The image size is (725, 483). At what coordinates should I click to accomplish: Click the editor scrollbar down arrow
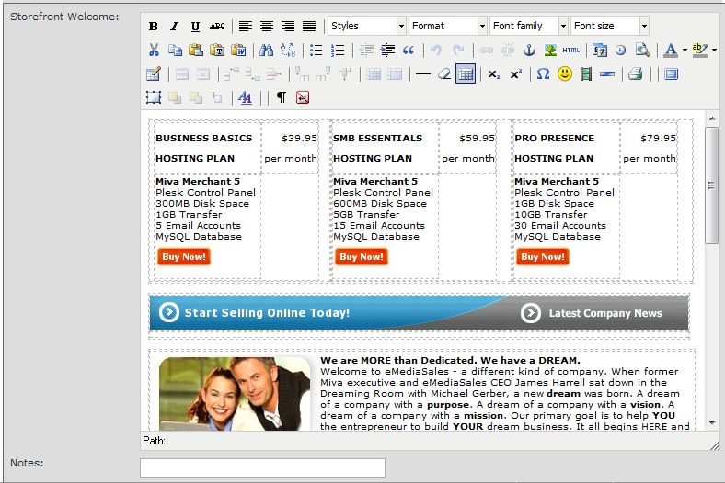[x=712, y=423]
